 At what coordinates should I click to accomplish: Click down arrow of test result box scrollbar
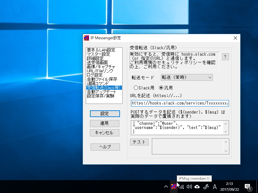pos(226,151)
